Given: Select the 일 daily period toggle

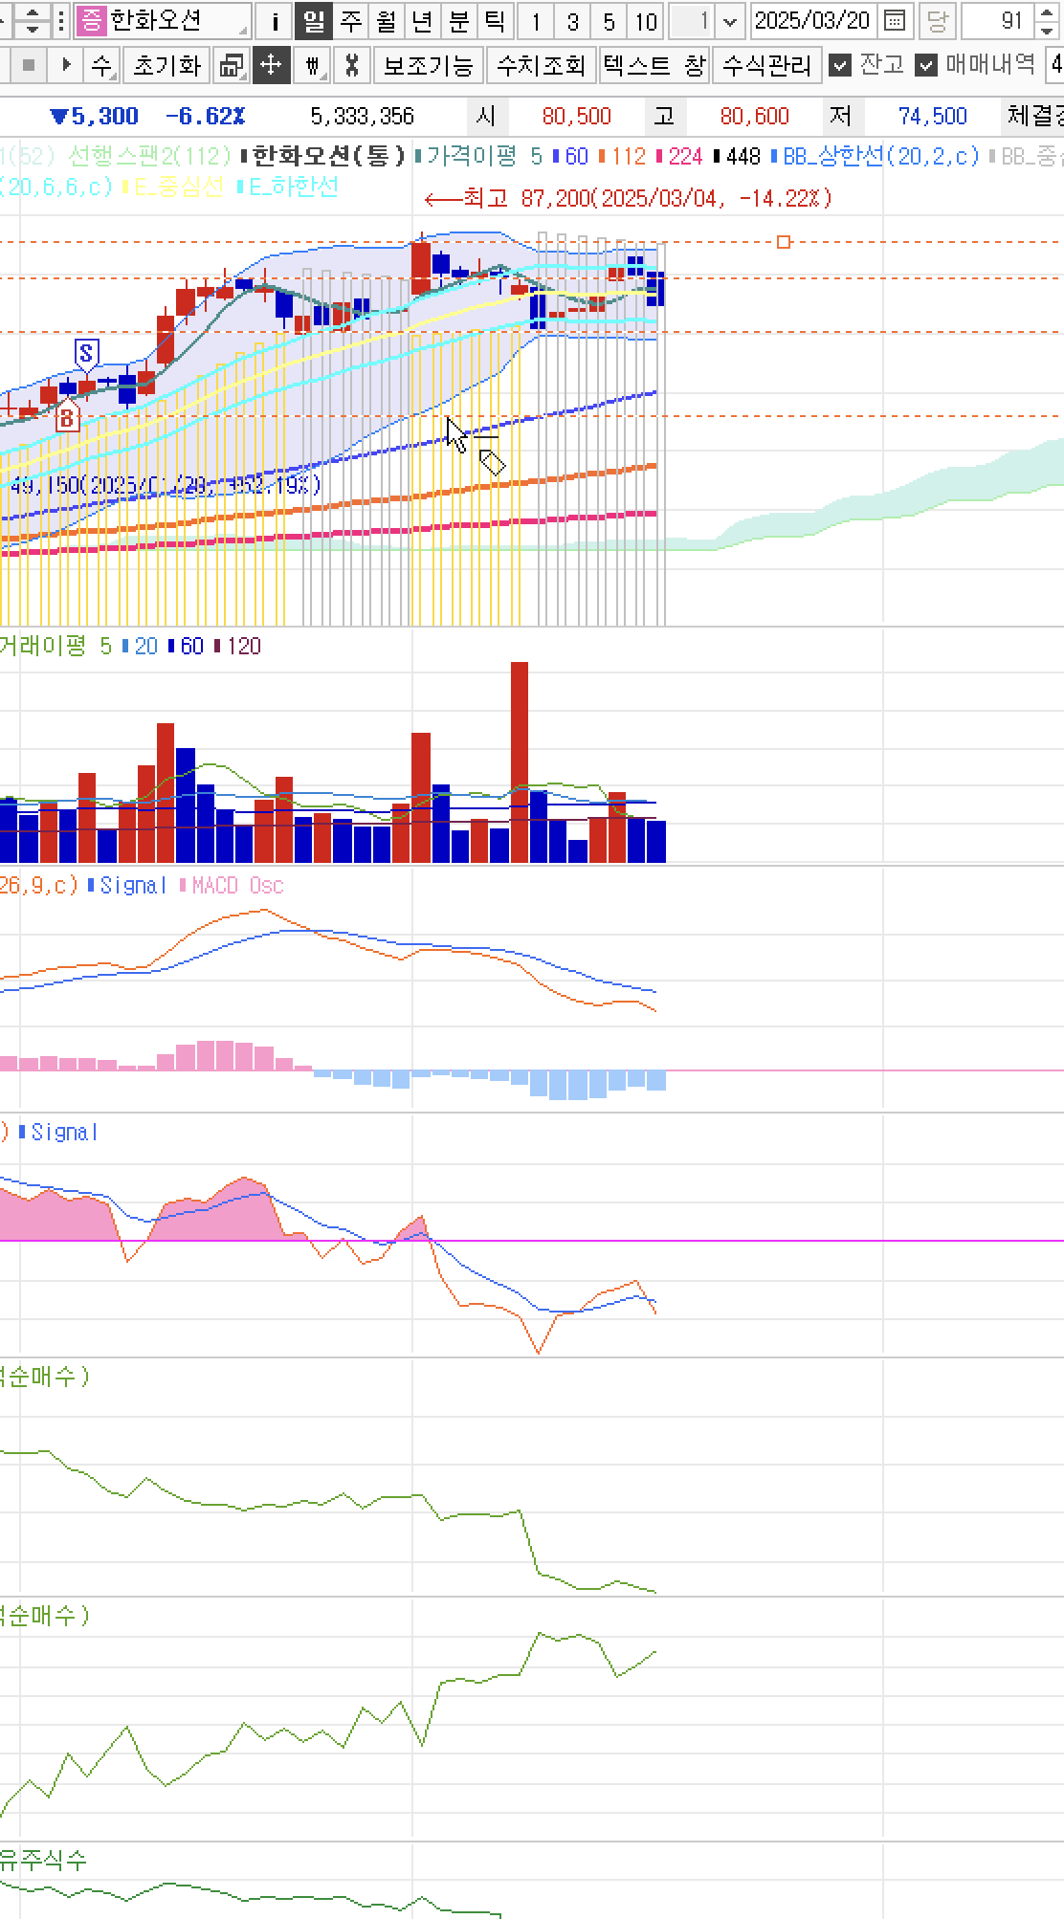Looking at the screenshot, I should tap(313, 21).
